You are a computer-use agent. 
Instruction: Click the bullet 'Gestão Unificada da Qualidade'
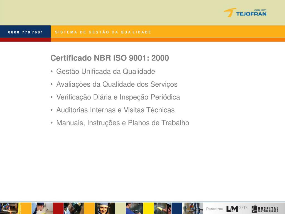pos(105,71)
